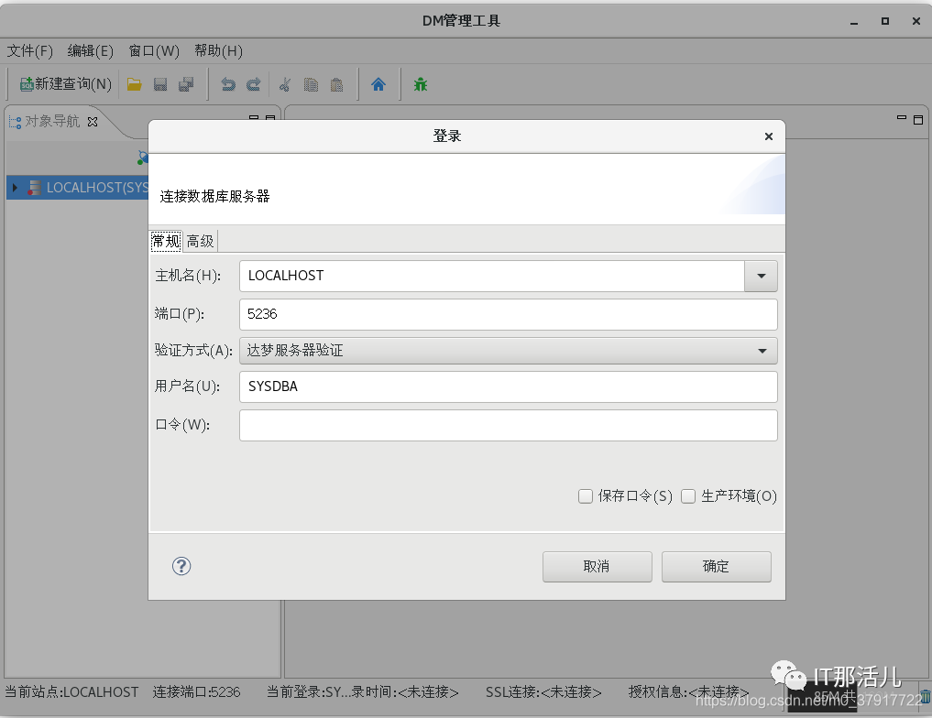The width and height of the screenshot is (932, 718).
Task: Click the username field showing SYSDBA
Action: (509, 386)
